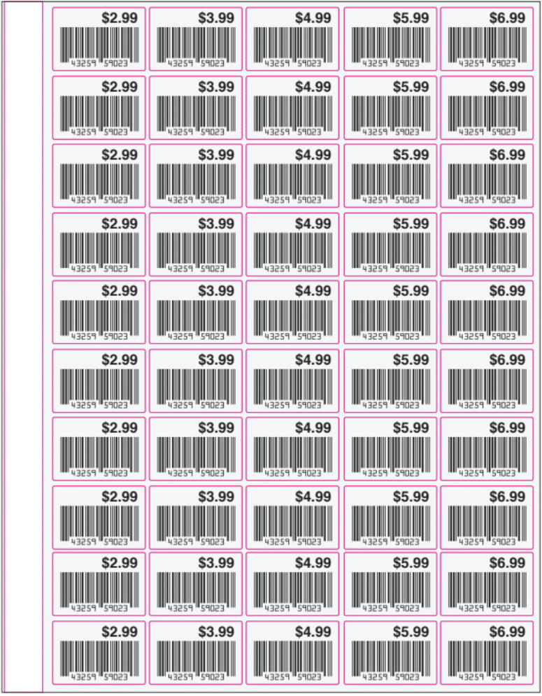Image resolution: width=542 pixels, height=696 pixels.
Task: Select the $2.99 price text in the bottom row
Action: click(120, 632)
